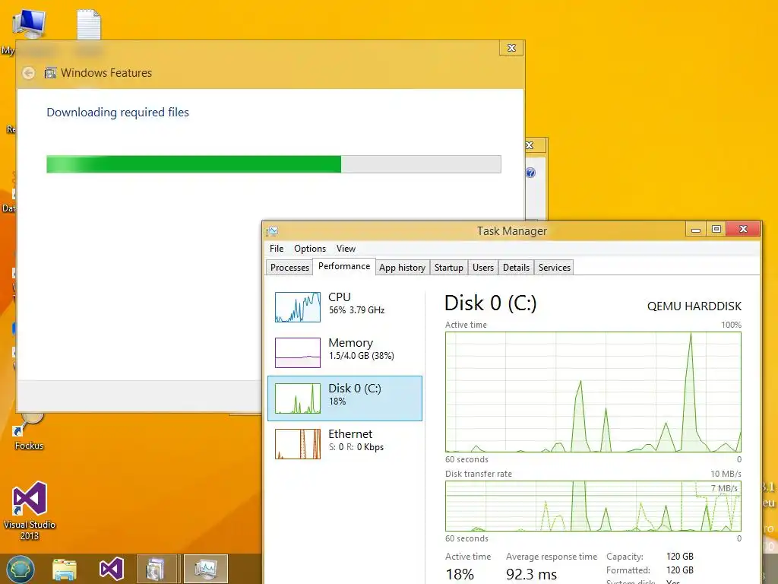Click the Task Manager title text
778x584 pixels.
pos(511,231)
